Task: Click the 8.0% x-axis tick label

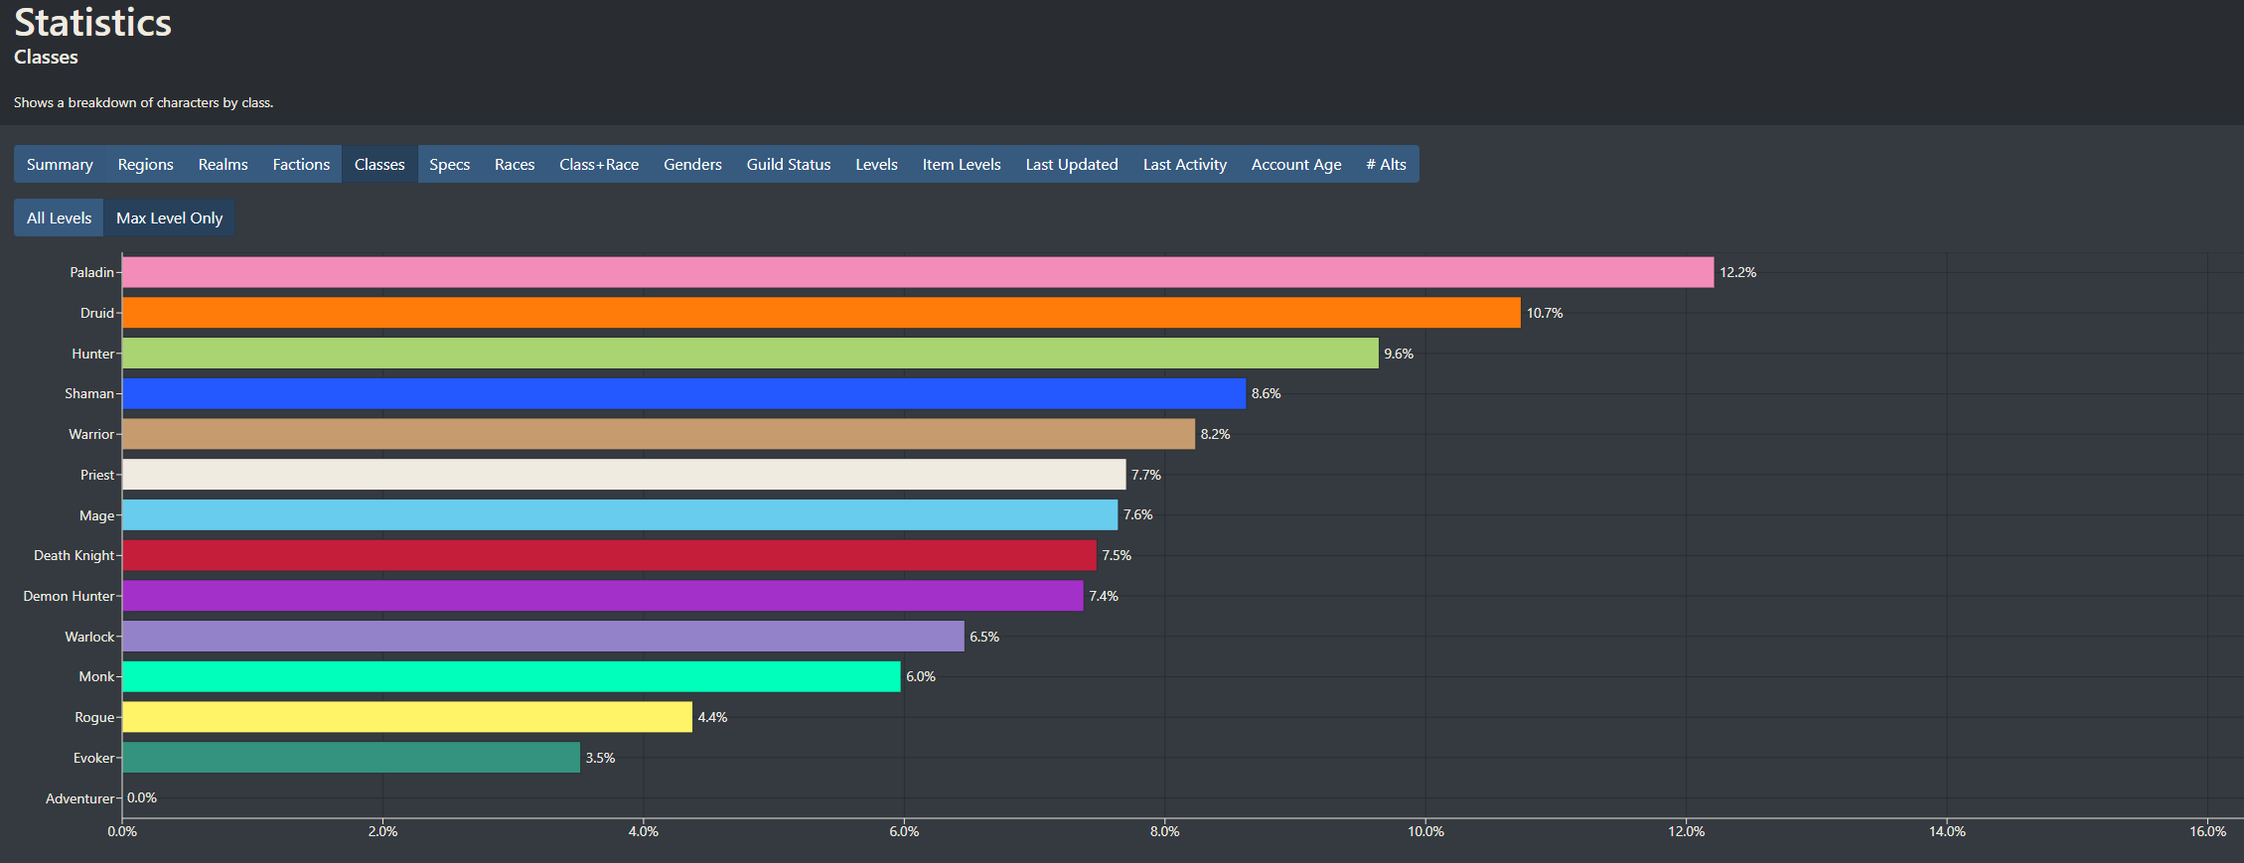Action: pyautogui.click(x=1164, y=831)
